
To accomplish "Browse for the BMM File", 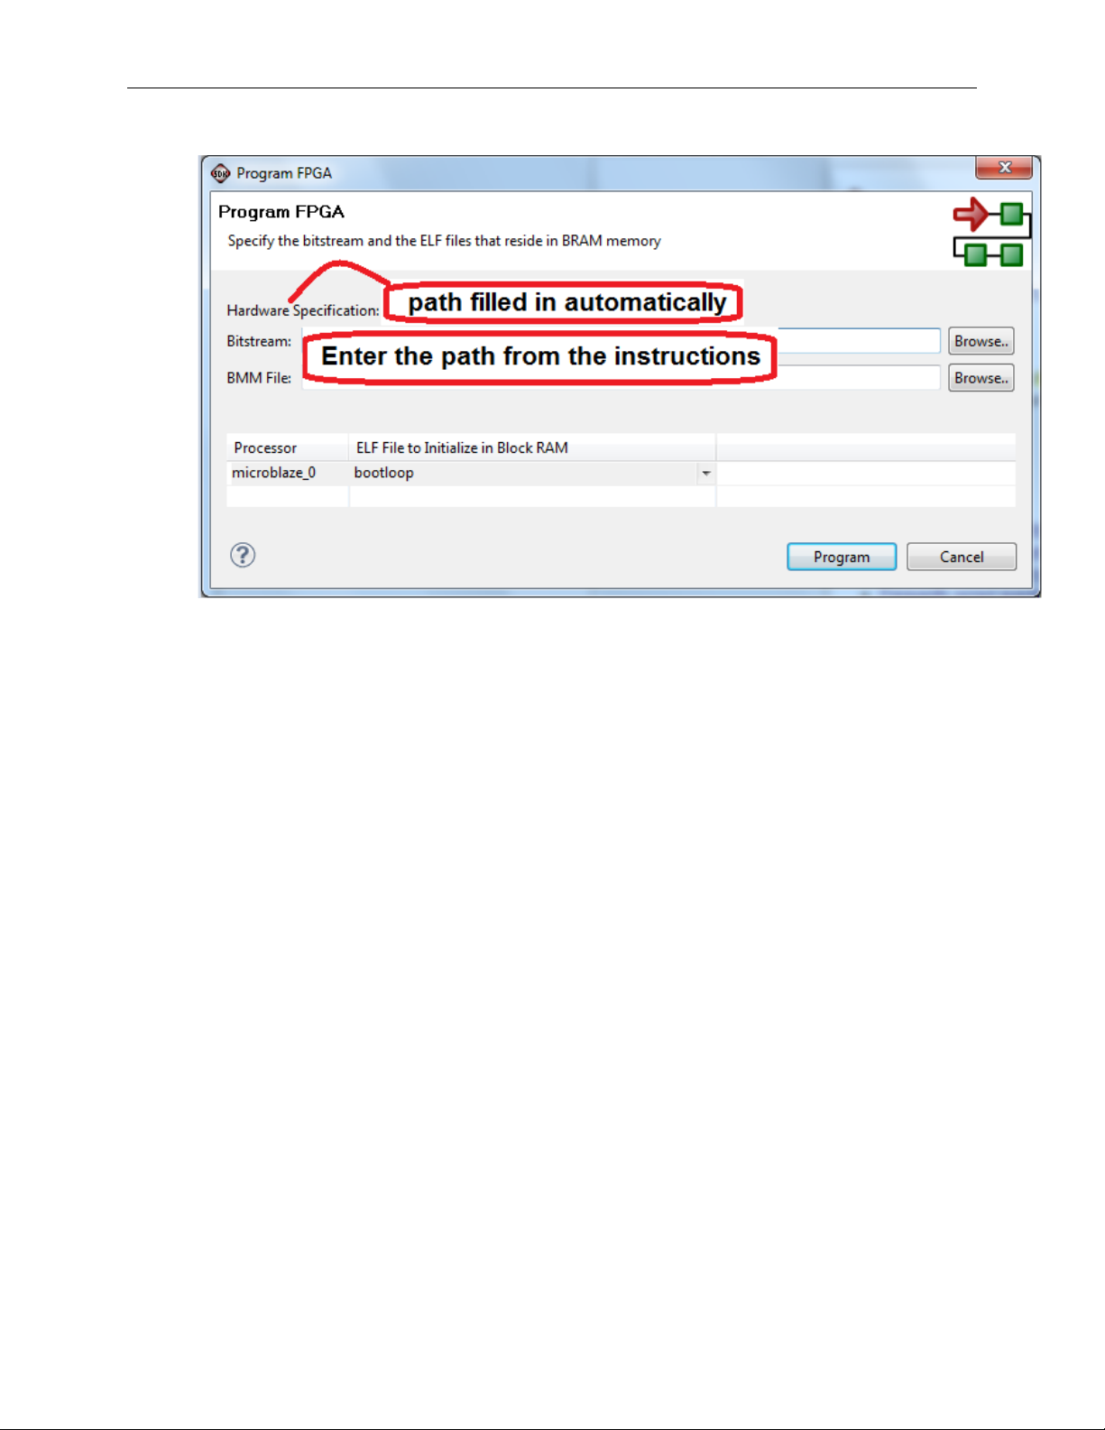I will point(981,378).
